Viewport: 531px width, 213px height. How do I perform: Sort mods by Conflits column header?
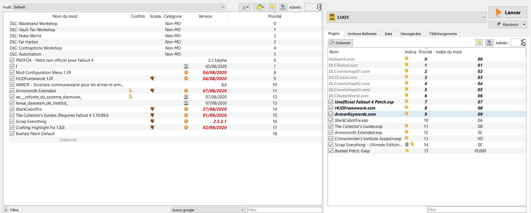tap(138, 16)
